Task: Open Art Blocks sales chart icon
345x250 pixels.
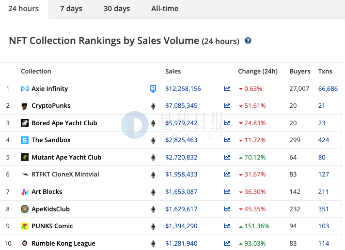Action: tap(227, 191)
